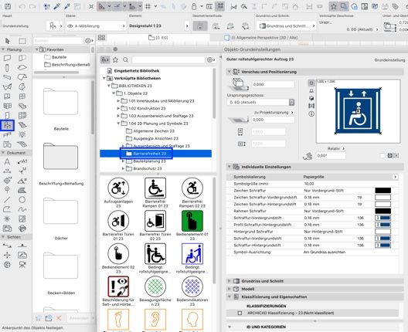Click rotation angle field 0,00°

pos(331,156)
